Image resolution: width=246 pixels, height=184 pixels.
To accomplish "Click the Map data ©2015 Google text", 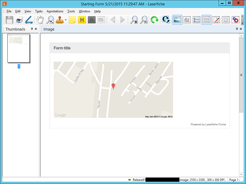I will point(159,117).
